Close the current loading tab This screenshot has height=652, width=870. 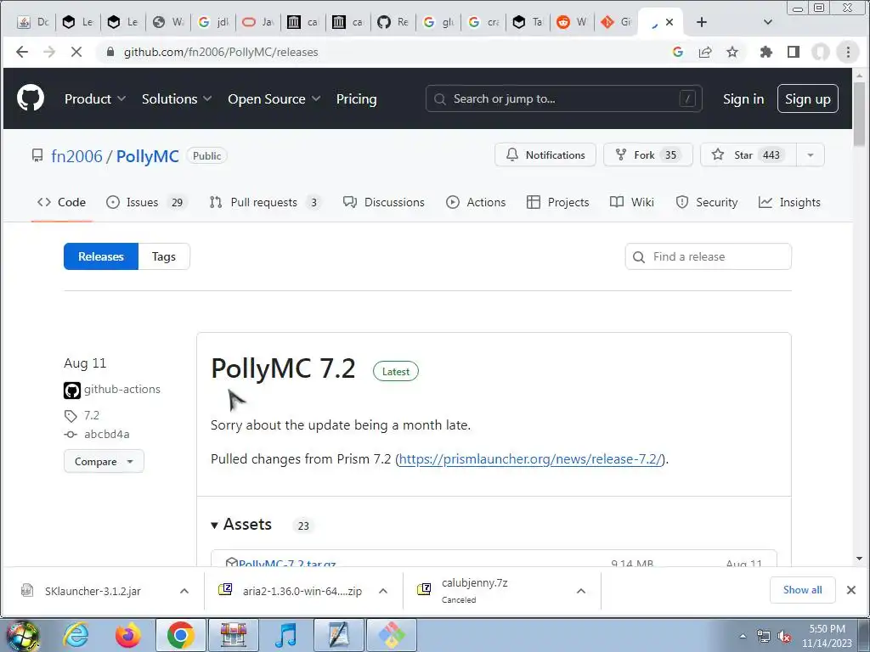click(x=669, y=22)
